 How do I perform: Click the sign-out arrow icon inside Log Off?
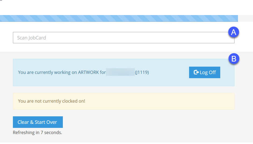196,72
